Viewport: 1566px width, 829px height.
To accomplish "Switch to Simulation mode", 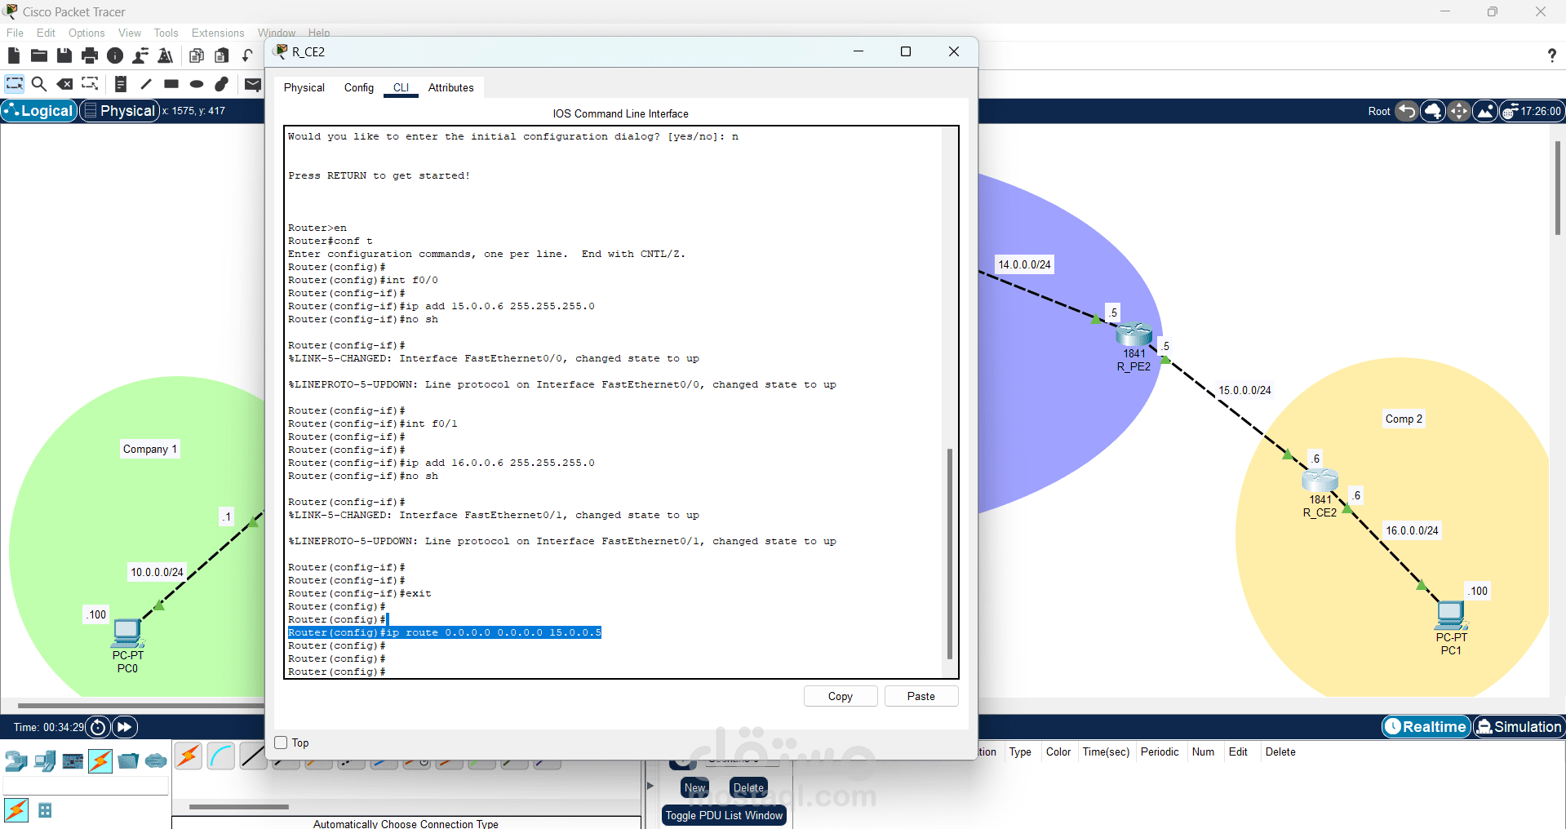I will click(x=1519, y=727).
